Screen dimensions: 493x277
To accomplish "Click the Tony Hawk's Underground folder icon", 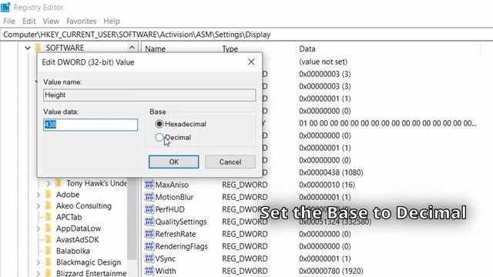I will pos(59,183).
